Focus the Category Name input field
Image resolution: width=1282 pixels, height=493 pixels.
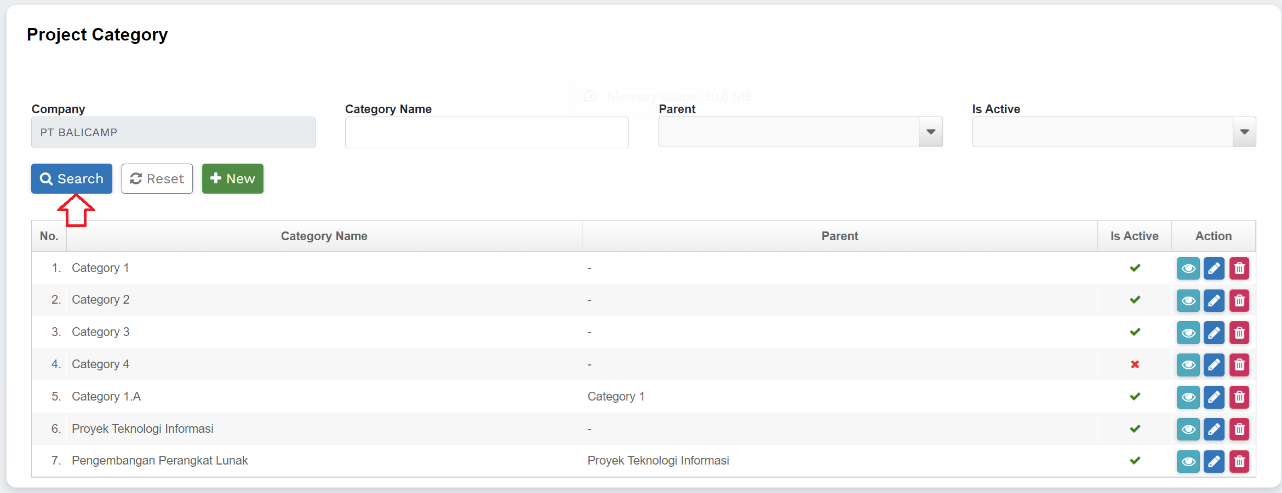487,132
